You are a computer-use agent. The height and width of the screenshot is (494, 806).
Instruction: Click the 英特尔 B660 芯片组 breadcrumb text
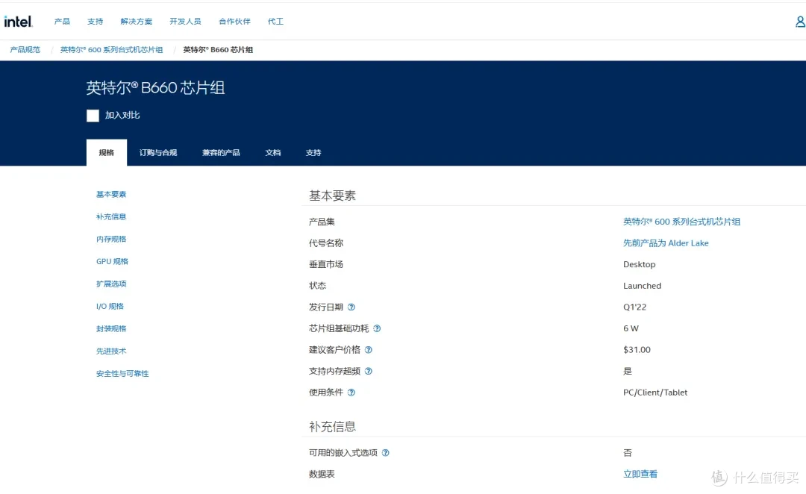click(x=218, y=50)
